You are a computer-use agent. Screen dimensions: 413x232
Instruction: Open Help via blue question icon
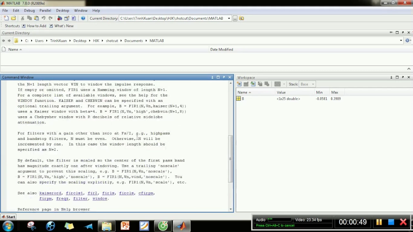(83, 18)
